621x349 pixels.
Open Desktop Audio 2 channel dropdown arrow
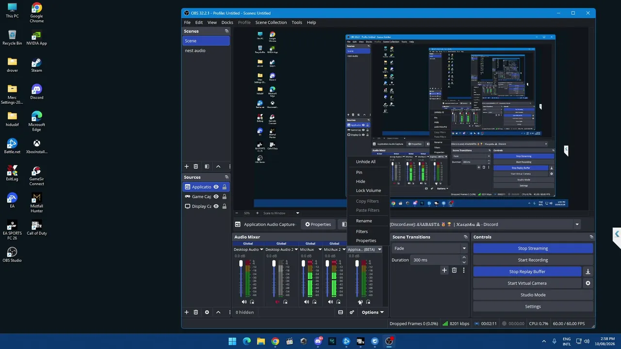[x=295, y=250]
